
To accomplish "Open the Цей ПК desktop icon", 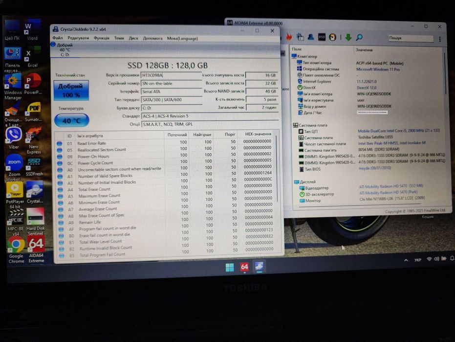I will click(12, 29).
